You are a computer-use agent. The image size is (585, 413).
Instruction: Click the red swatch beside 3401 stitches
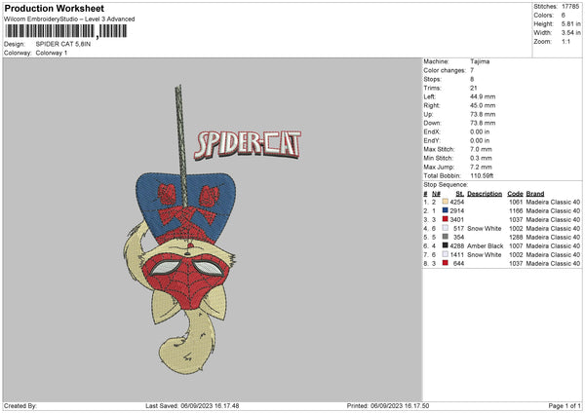pyautogui.click(x=444, y=219)
